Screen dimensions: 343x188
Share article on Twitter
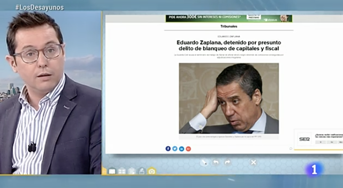coord(175,149)
